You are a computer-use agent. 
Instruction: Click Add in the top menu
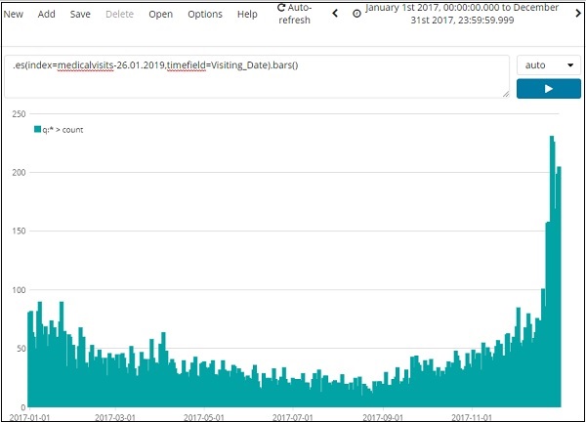click(46, 15)
